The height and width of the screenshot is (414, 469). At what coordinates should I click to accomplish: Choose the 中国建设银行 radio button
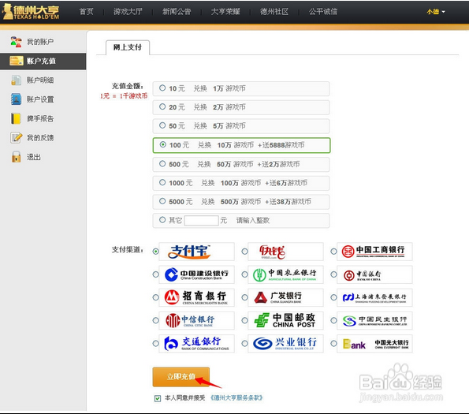coord(155,274)
